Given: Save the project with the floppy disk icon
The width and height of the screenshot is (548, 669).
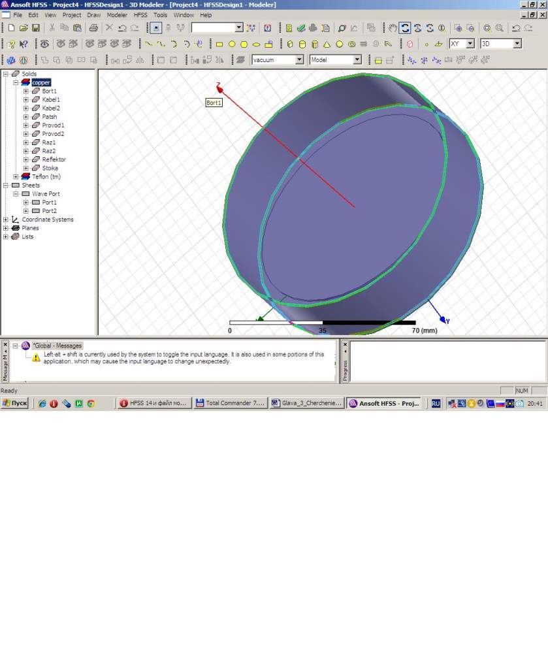Looking at the screenshot, I should point(36,28).
